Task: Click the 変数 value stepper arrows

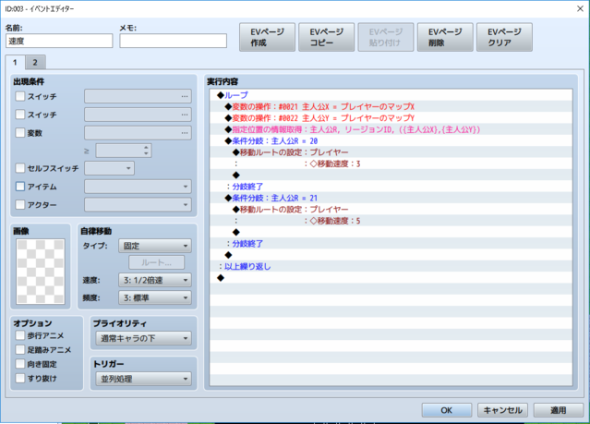Action: [146, 151]
